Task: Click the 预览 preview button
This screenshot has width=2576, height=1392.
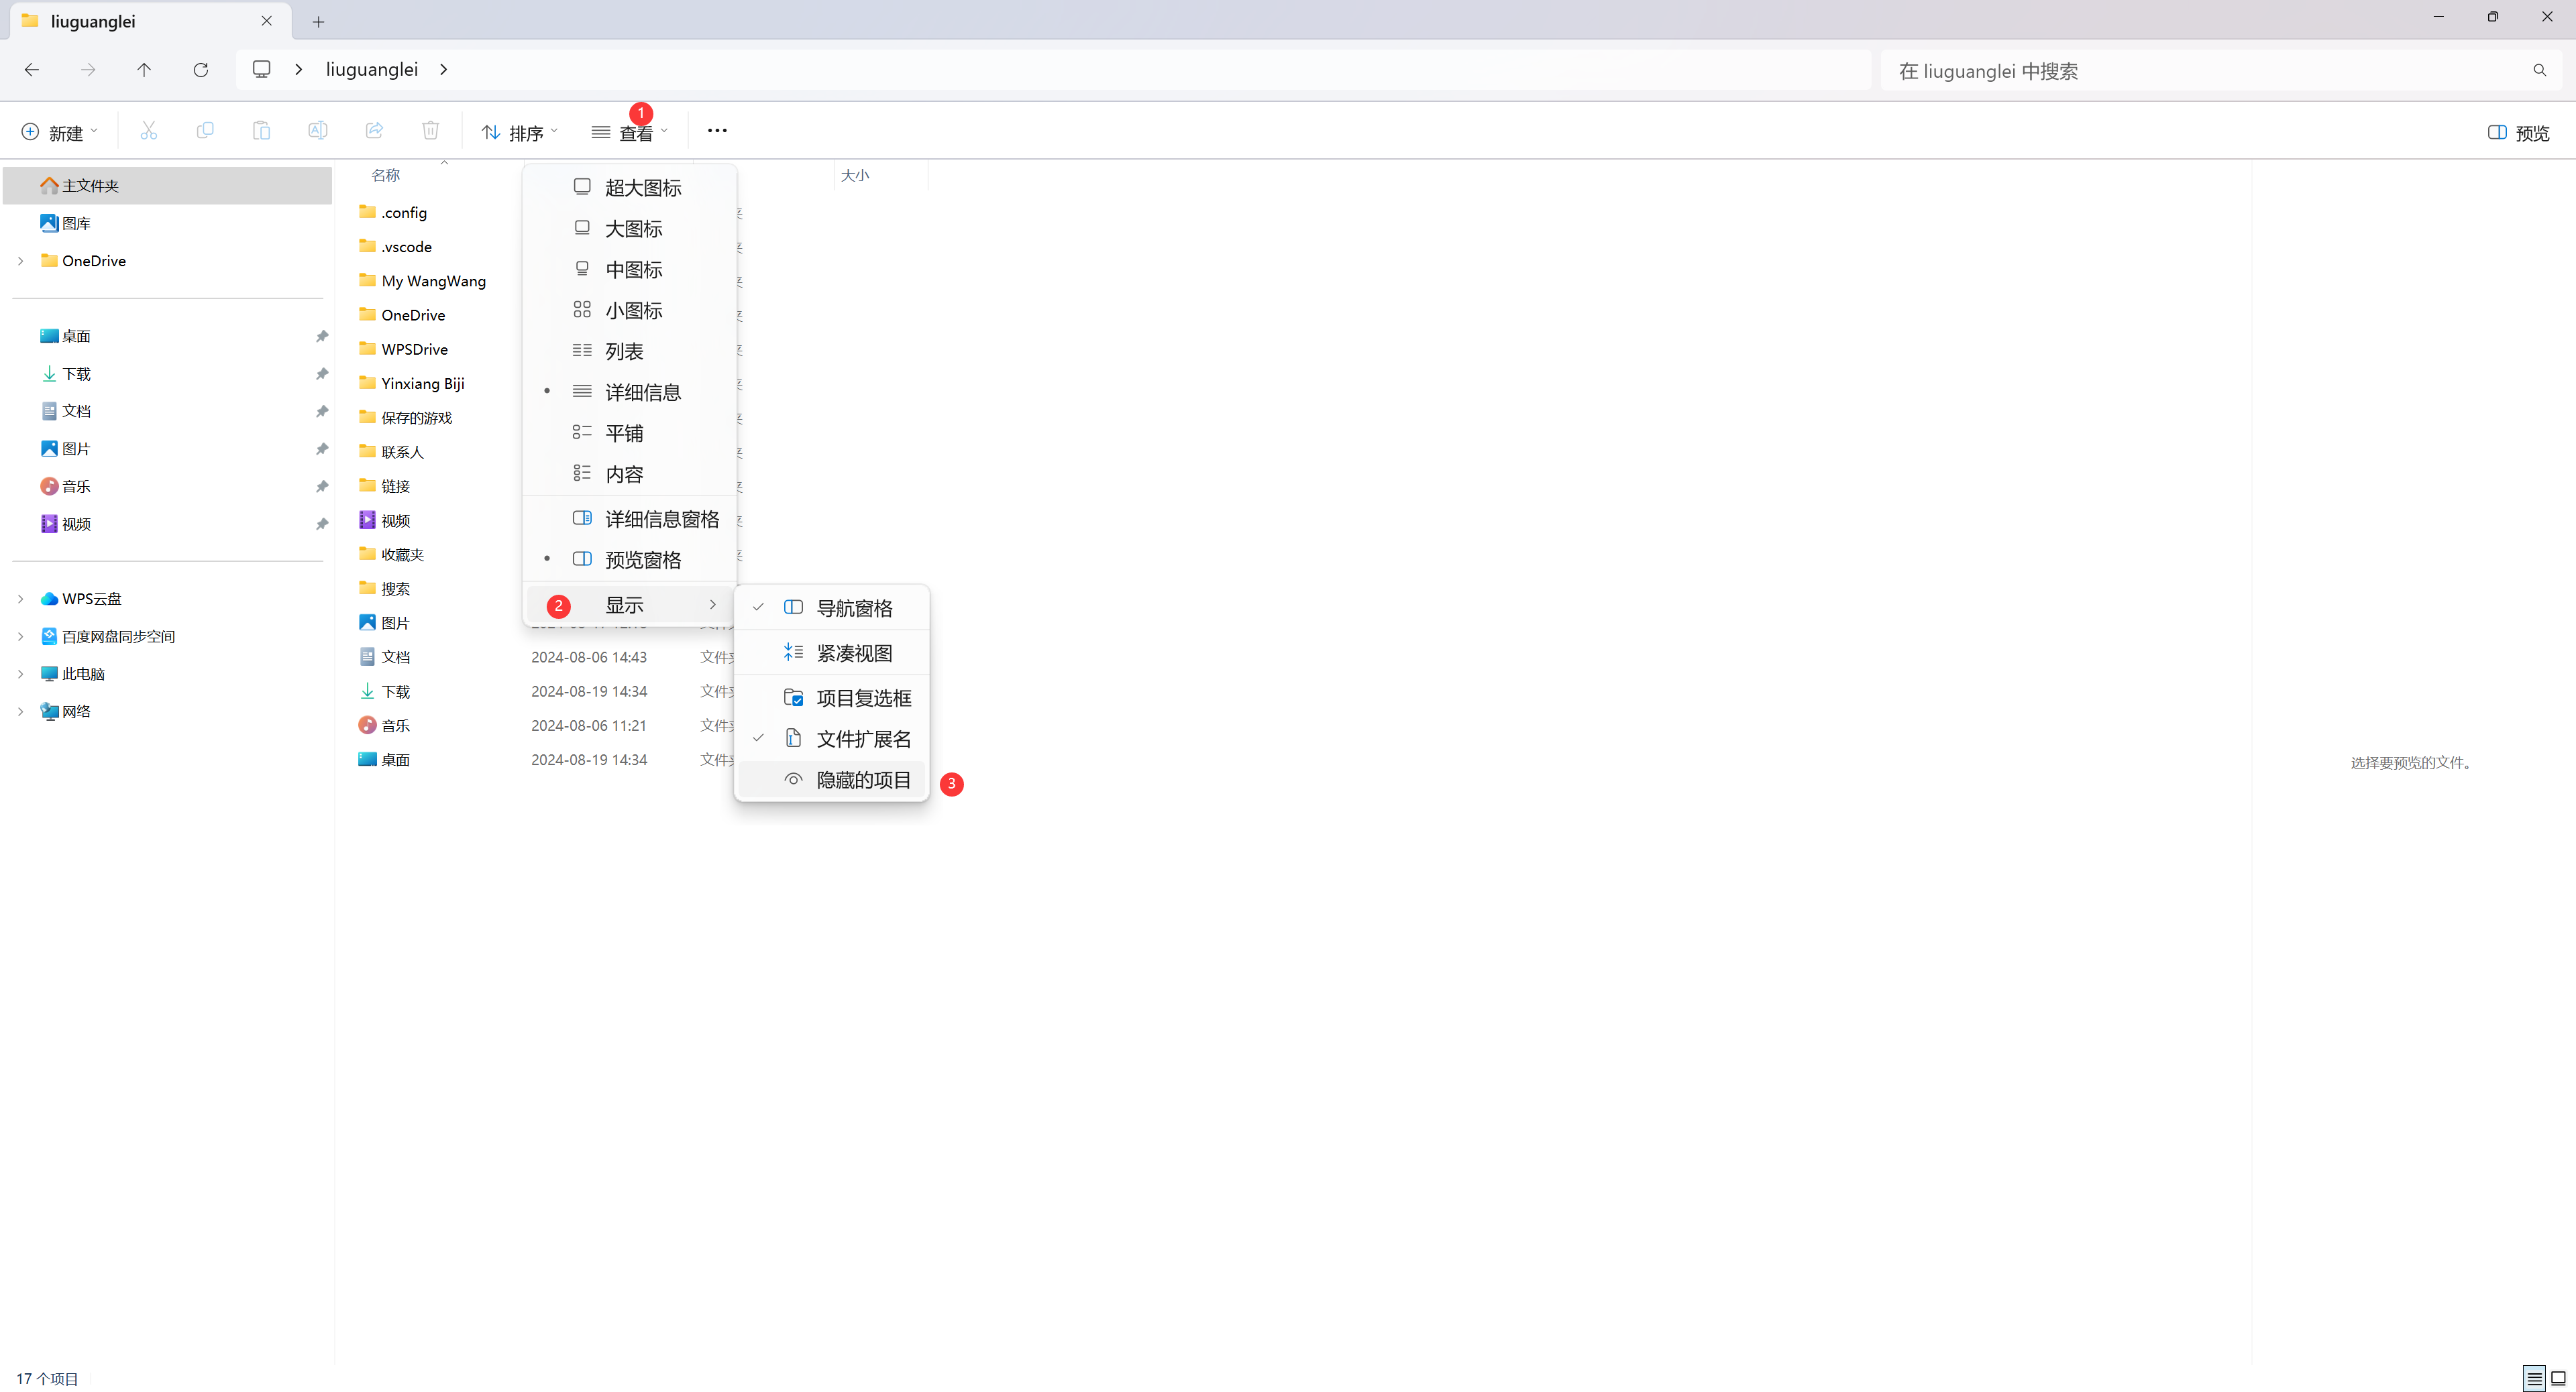Action: point(2518,132)
